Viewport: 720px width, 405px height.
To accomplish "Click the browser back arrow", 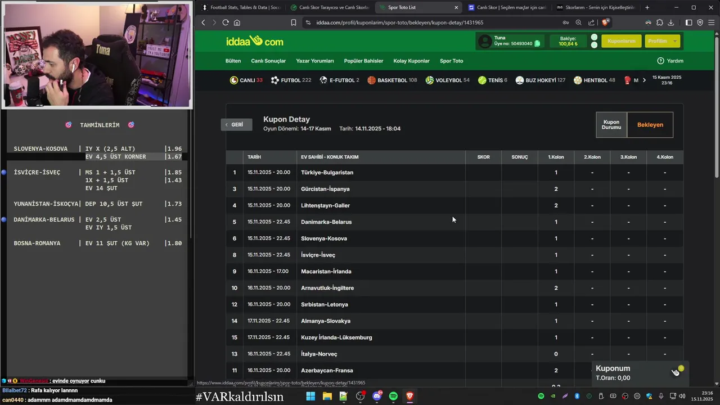I will (x=204, y=22).
